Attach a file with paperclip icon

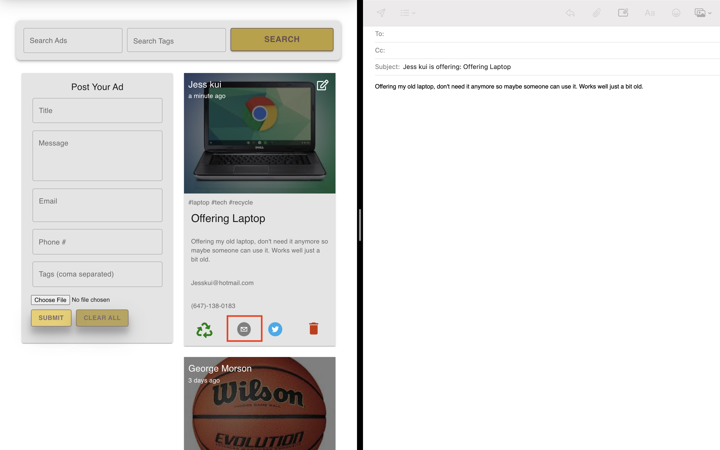click(596, 13)
